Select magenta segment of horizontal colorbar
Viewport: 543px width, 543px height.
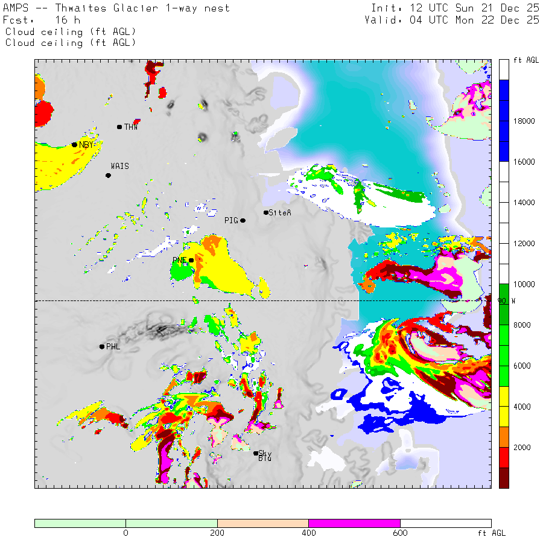tap(354, 523)
